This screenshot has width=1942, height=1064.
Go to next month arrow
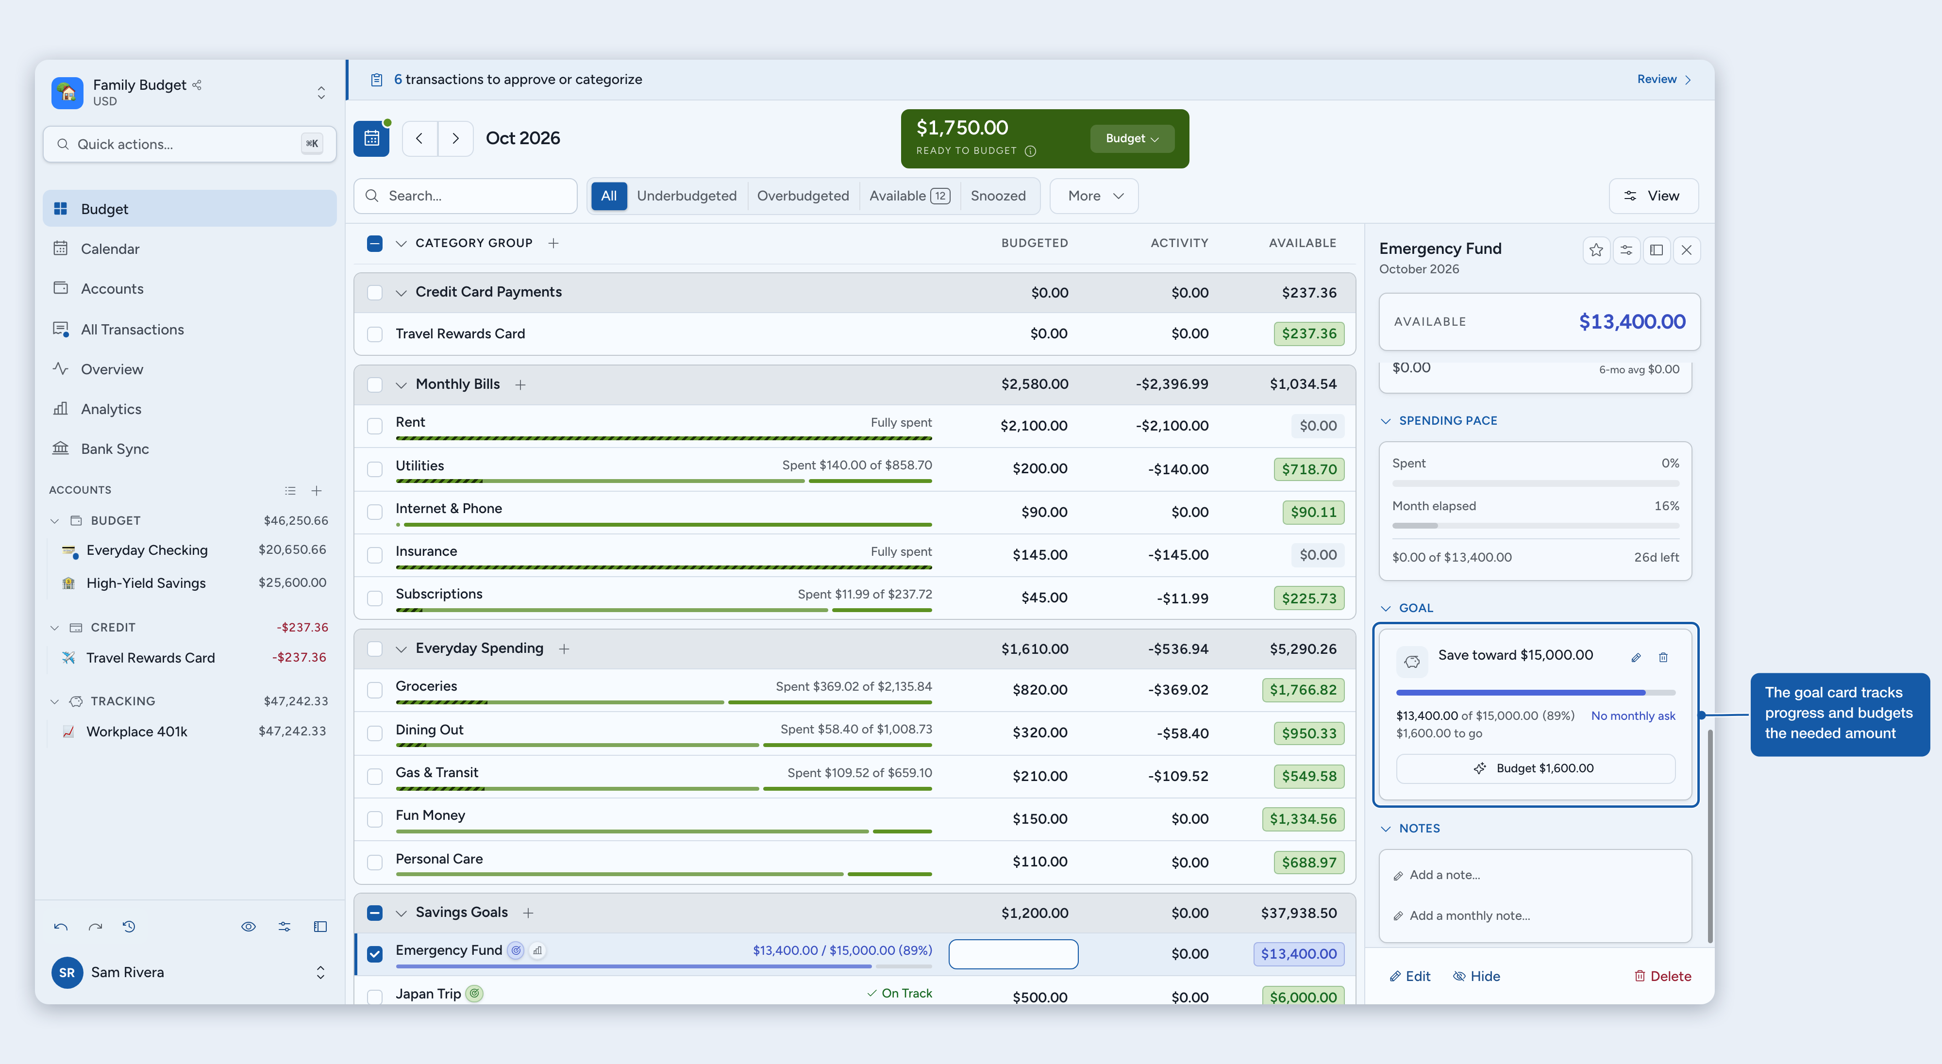[455, 139]
